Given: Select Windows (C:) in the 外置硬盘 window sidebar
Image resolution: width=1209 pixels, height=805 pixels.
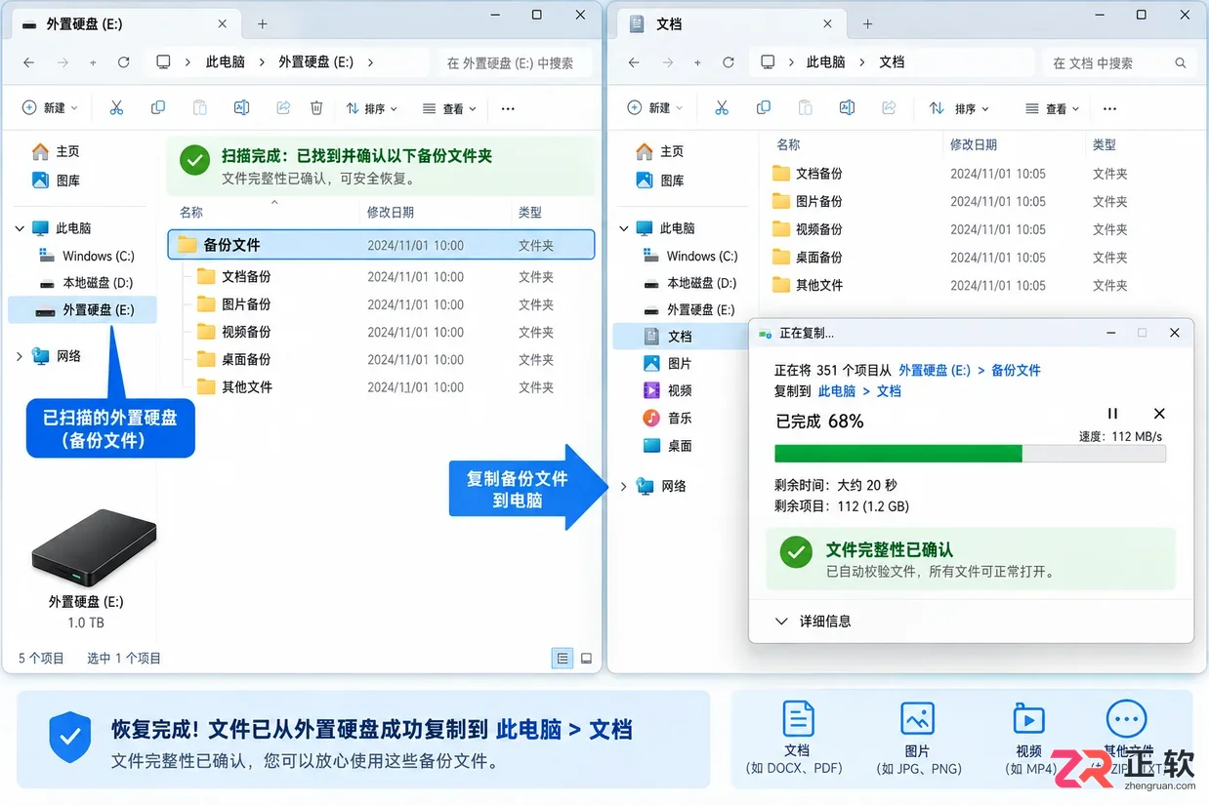Looking at the screenshot, I should point(87,256).
